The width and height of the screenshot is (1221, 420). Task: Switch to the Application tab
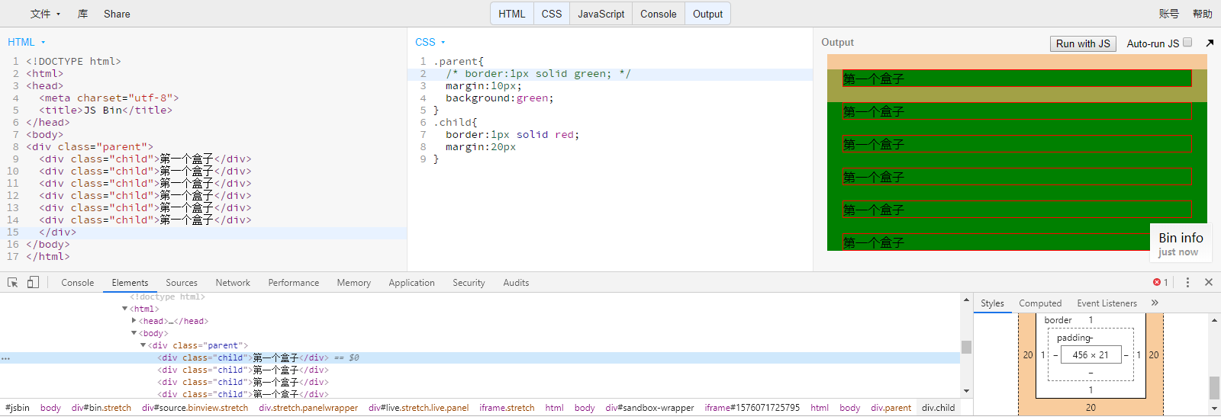(412, 282)
